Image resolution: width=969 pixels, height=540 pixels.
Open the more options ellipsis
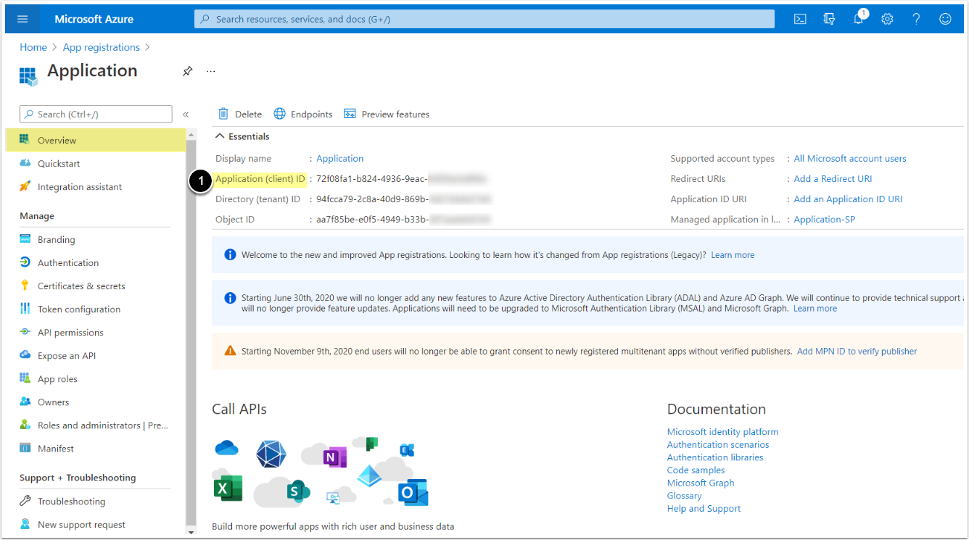coord(211,71)
